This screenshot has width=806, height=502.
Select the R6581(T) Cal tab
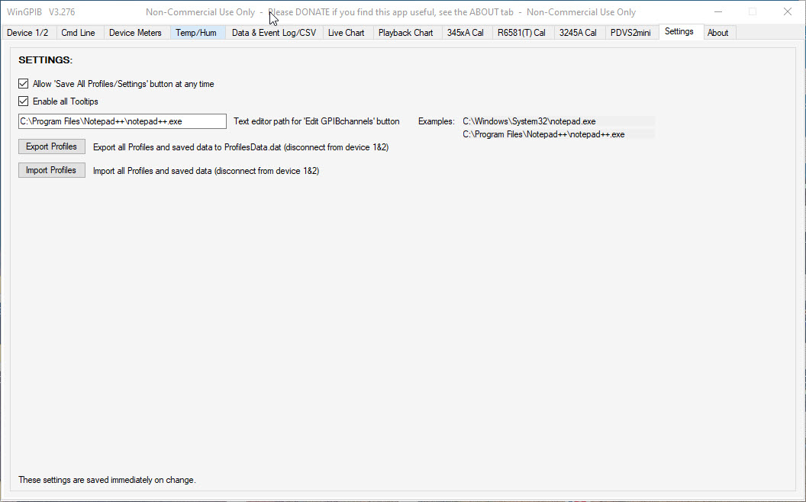[x=521, y=33]
